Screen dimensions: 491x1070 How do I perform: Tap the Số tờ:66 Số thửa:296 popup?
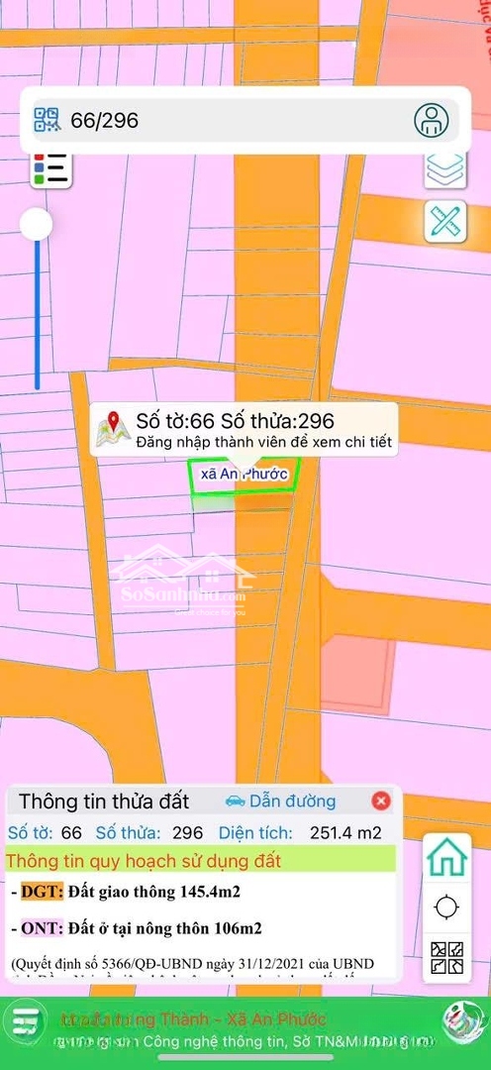coord(245,429)
